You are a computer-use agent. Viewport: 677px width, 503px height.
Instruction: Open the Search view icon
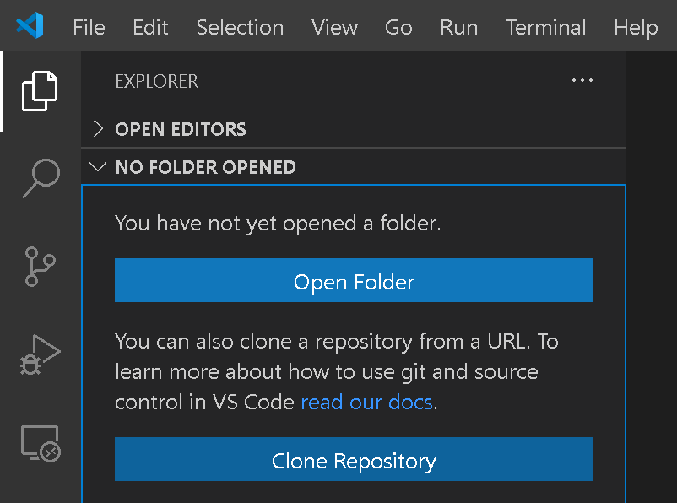41,178
